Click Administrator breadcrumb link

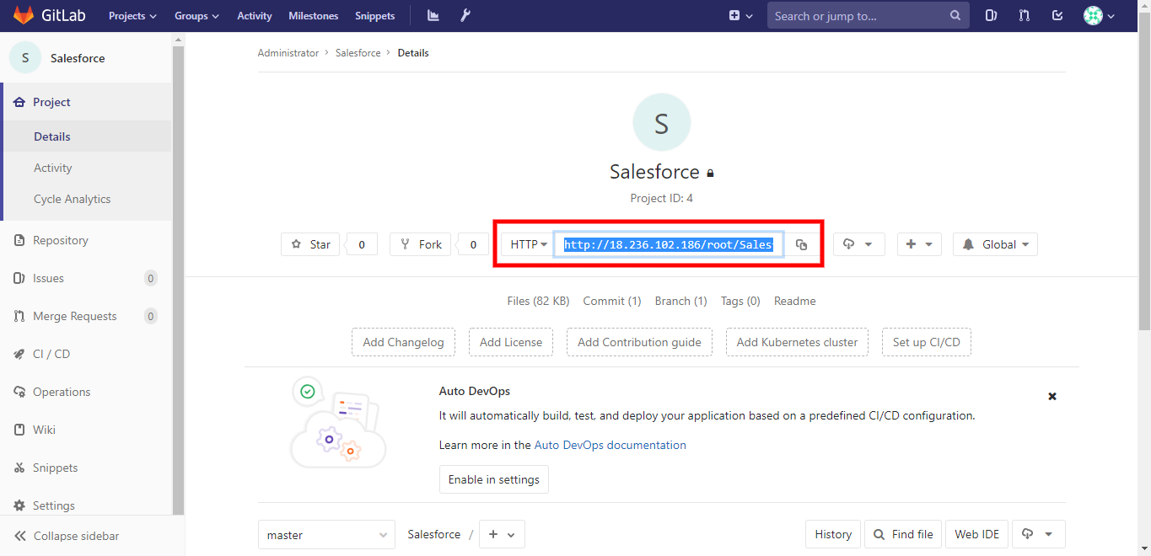click(288, 53)
